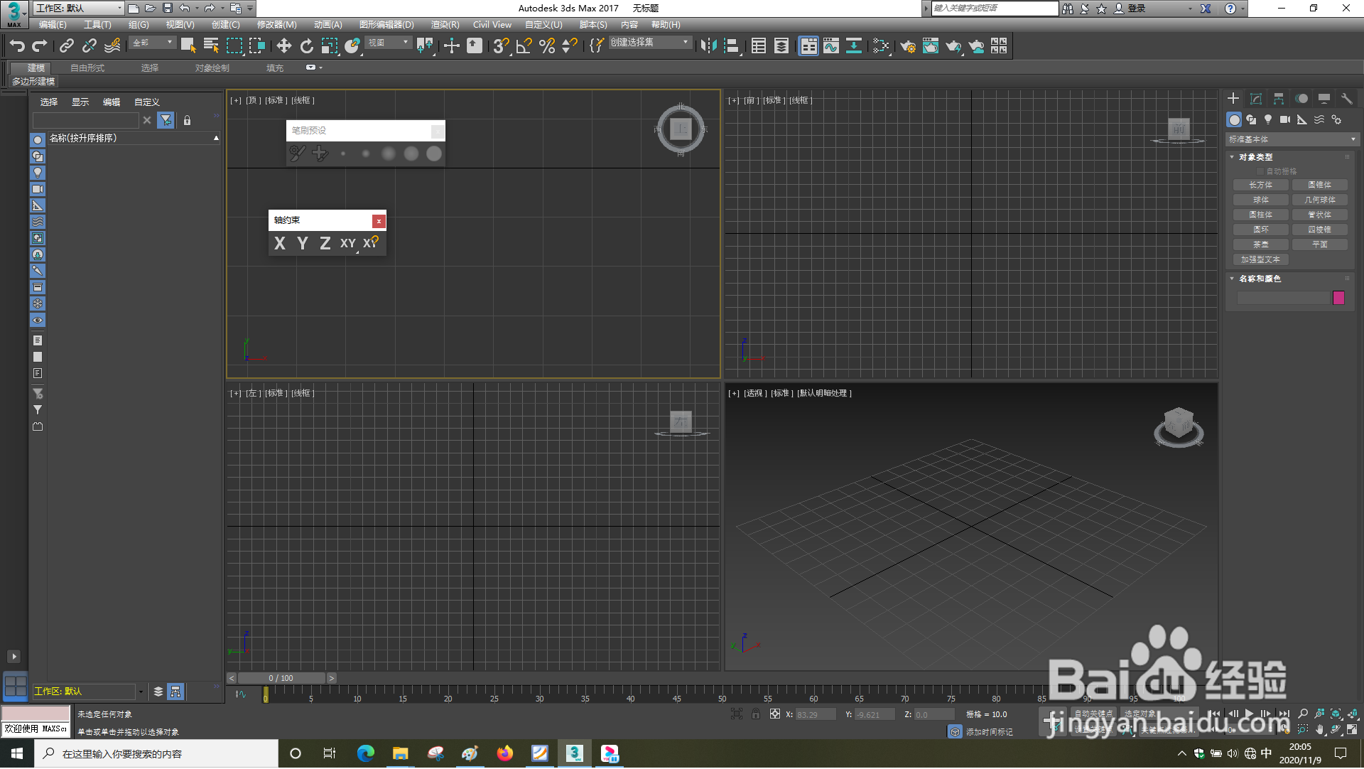1364x769 pixels.
Task: Click the Redo arrow in main toolbar
Action: pyautogui.click(x=40, y=46)
